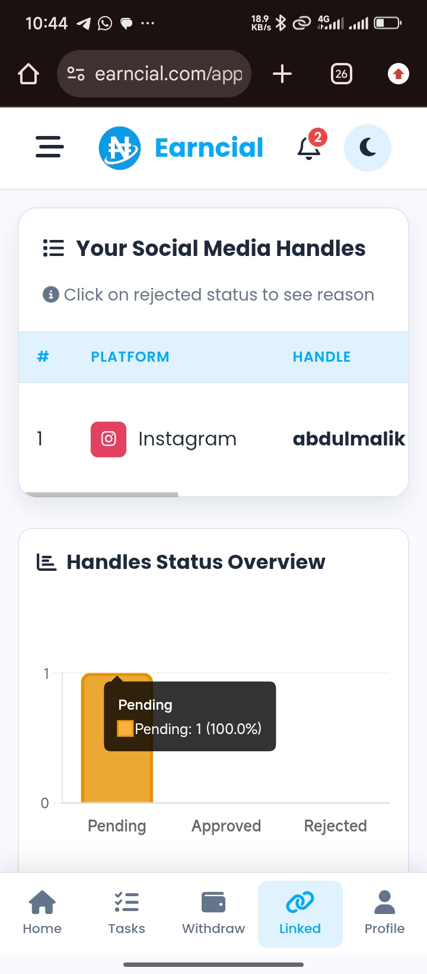
Task: Open the Withdraw tab
Action: point(213,913)
